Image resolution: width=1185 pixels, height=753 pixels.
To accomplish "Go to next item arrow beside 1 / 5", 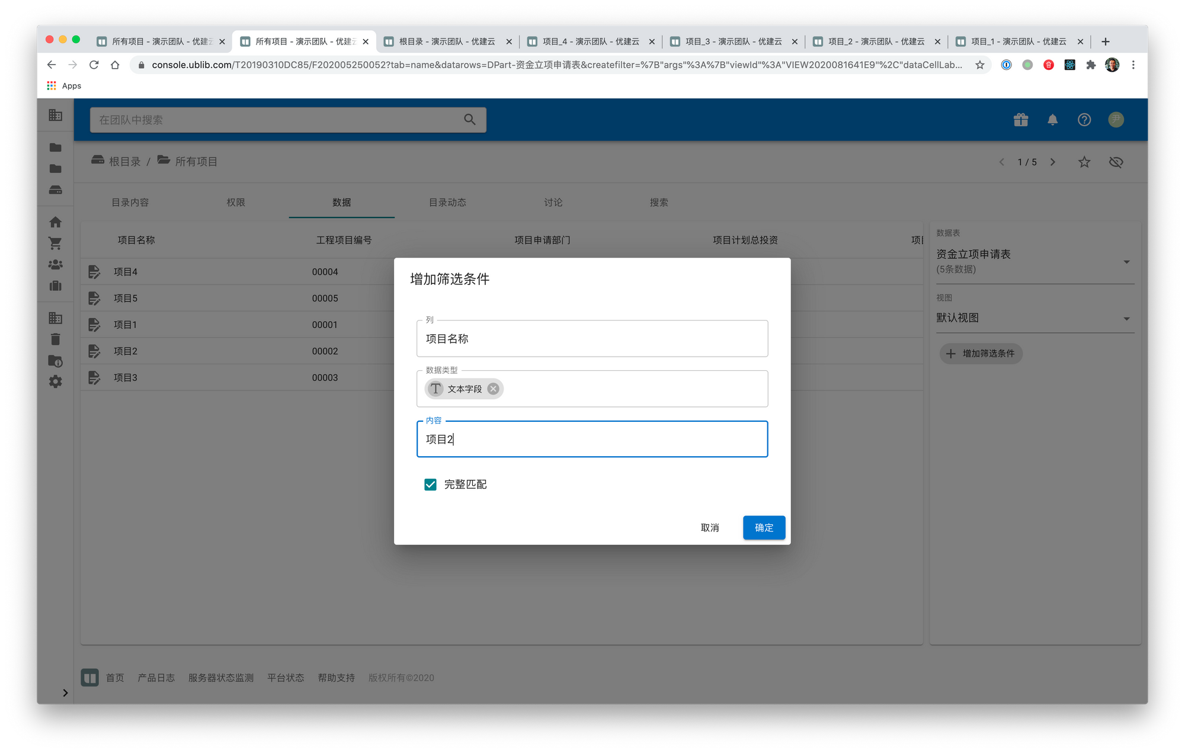I will click(x=1052, y=162).
